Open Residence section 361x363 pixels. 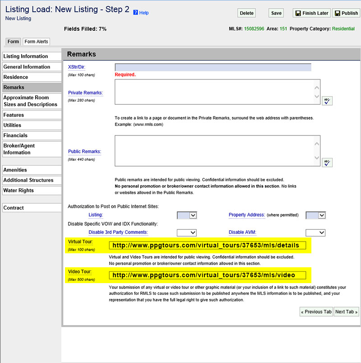[x=32, y=77]
